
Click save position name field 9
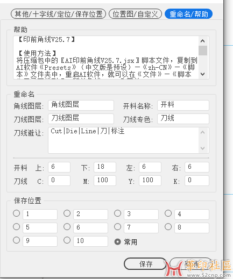coord(40,241)
